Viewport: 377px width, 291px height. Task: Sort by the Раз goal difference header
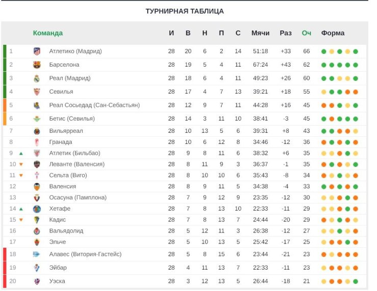coord(286,33)
